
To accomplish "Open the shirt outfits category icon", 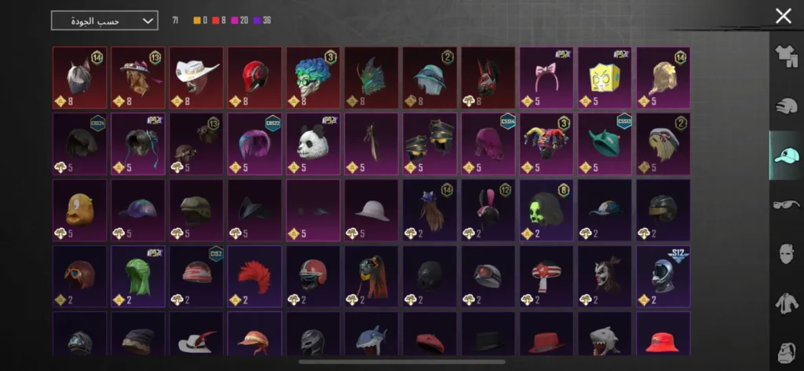I will [786, 56].
